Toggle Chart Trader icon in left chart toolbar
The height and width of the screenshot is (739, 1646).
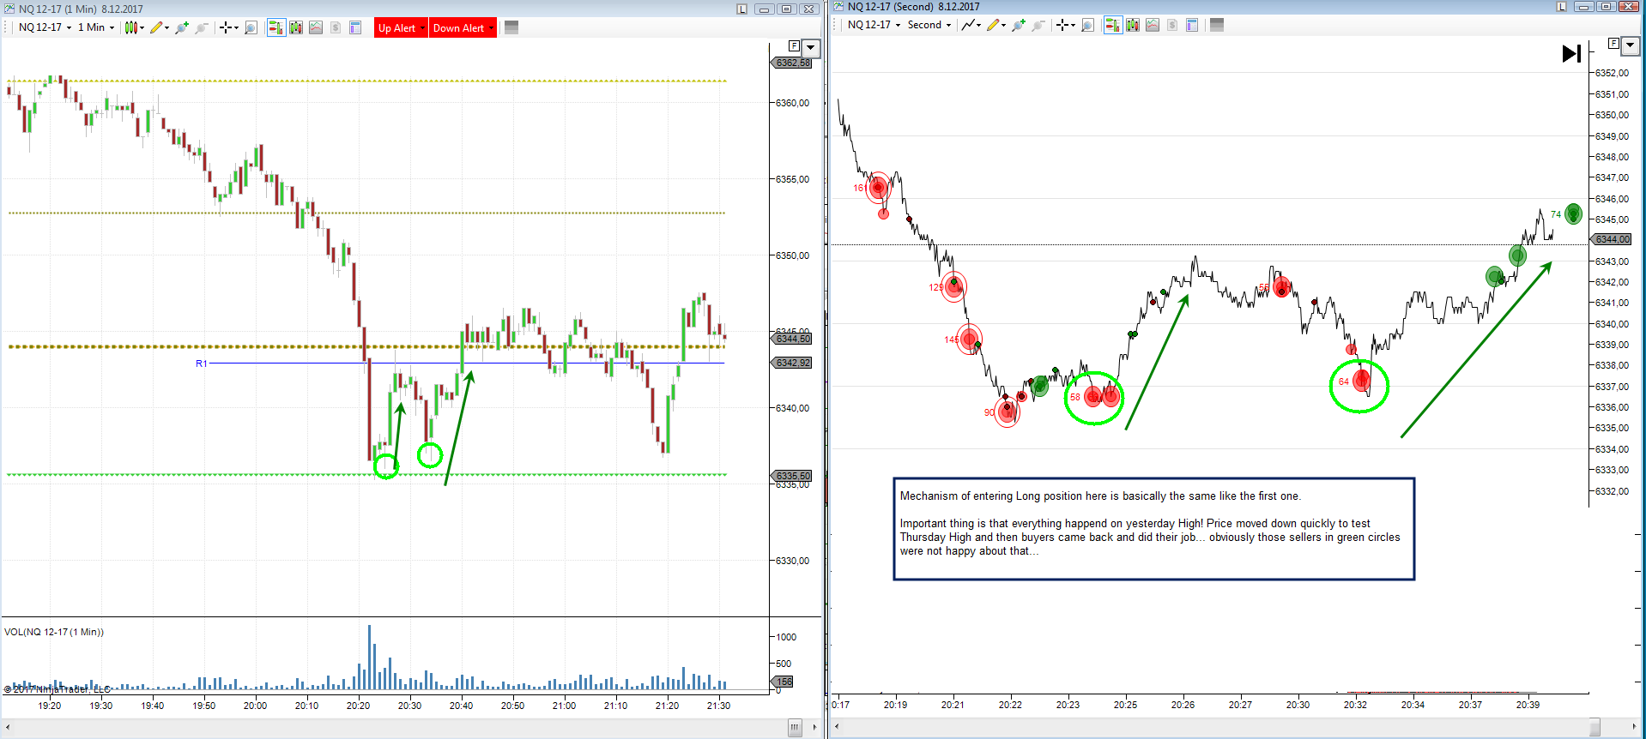[x=275, y=27]
